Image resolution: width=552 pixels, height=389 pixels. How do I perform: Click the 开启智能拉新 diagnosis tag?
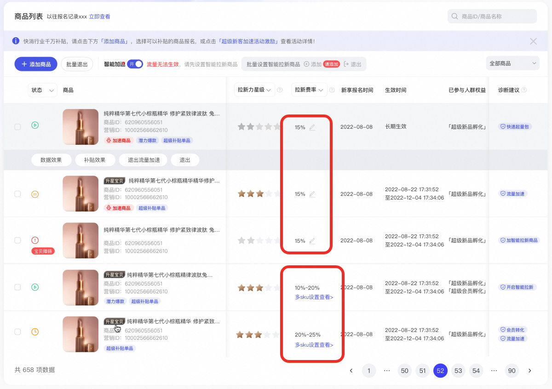517,287
